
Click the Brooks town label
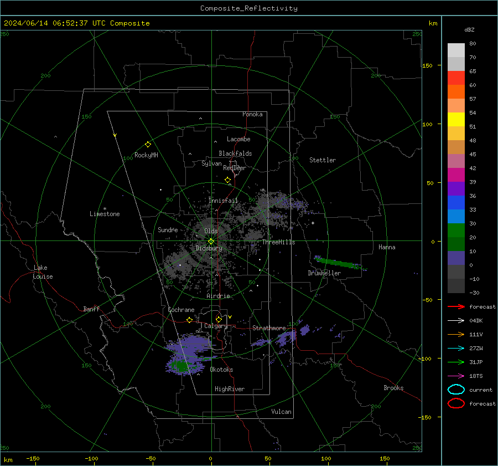pos(393,388)
